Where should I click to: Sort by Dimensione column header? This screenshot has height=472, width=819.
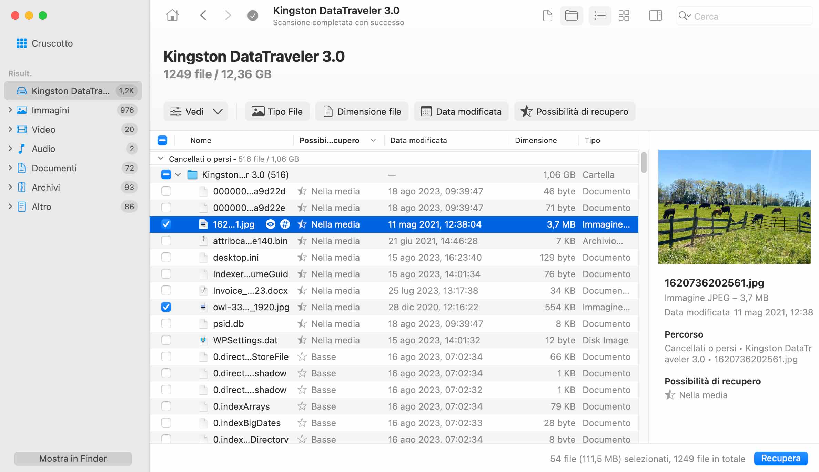(536, 140)
